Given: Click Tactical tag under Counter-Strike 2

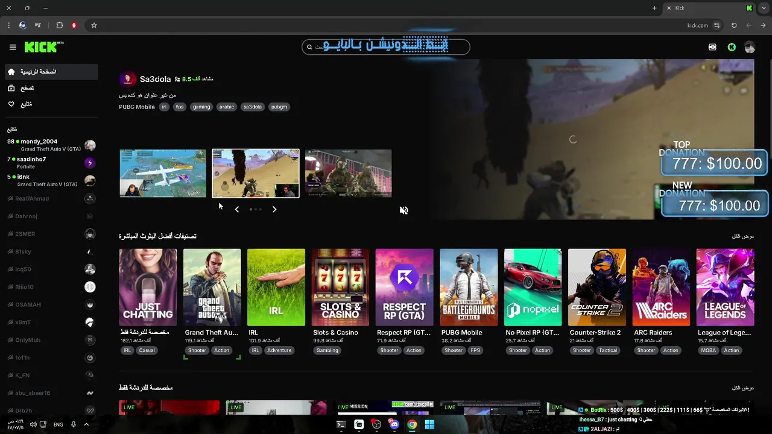Looking at the screenshot, I should click(x=608, y=350).
